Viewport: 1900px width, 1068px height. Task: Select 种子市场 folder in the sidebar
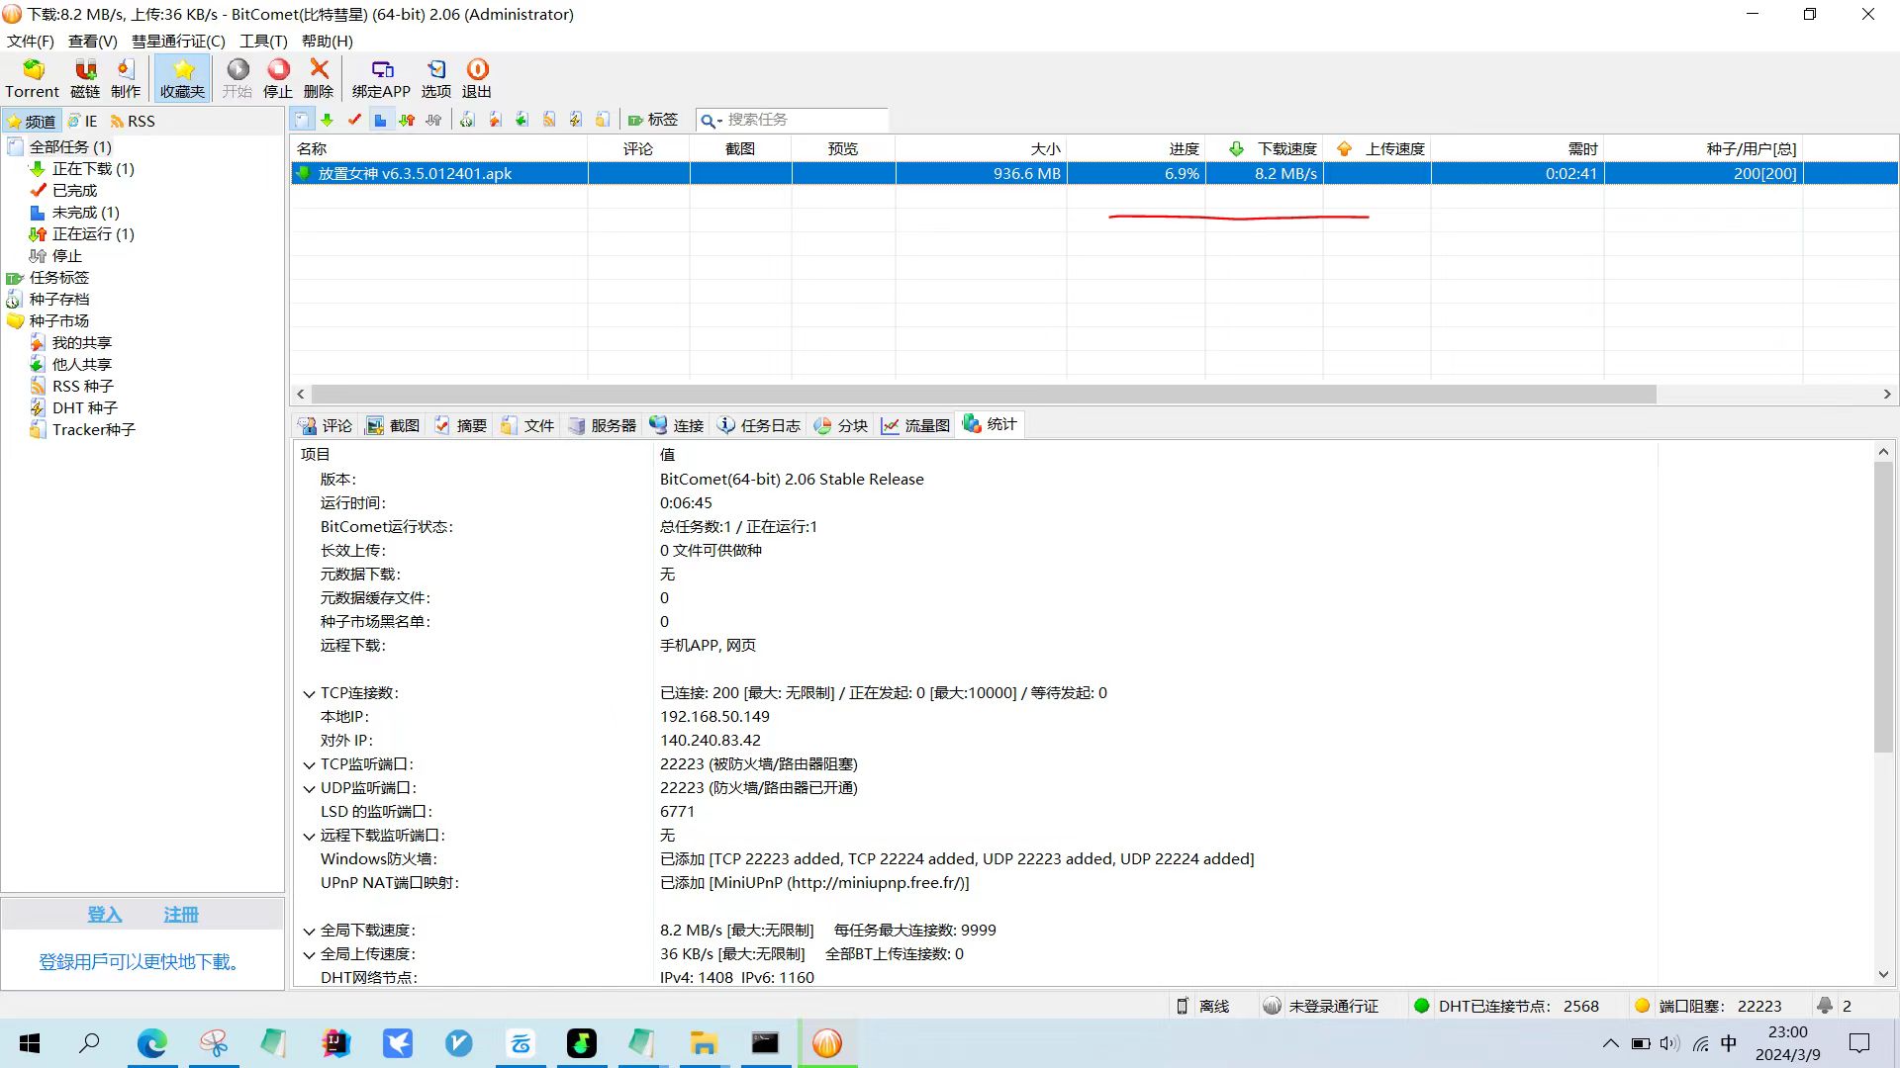58,321
